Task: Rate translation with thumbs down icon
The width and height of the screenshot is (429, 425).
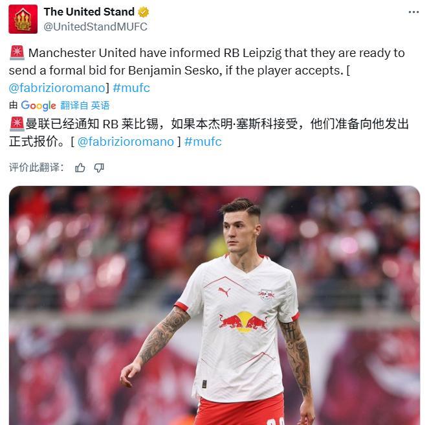Action: (x=99, y=168)
